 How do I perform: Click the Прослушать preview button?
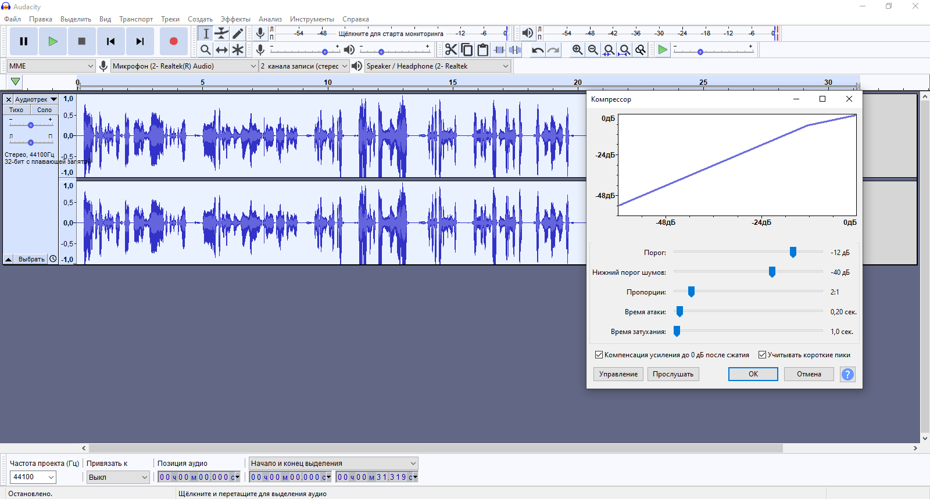pyautogui.click(x=673, y=374)
